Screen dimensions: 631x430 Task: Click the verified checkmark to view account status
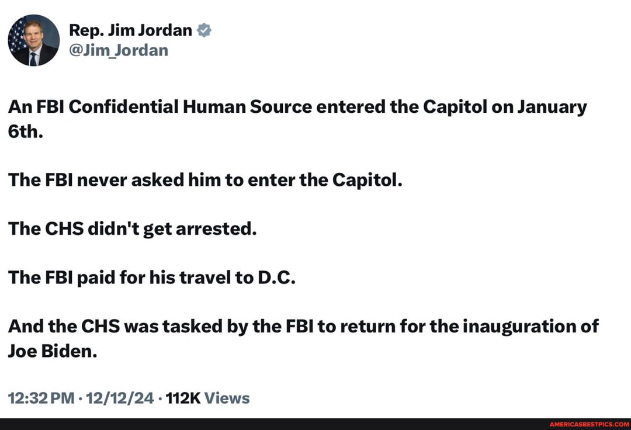(204, 29)
